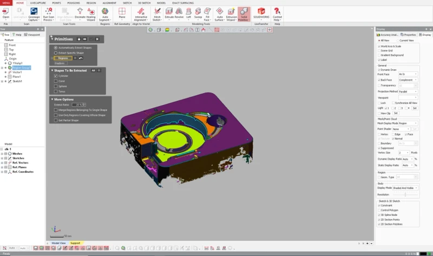Create a reference Plane

point(122,13)
